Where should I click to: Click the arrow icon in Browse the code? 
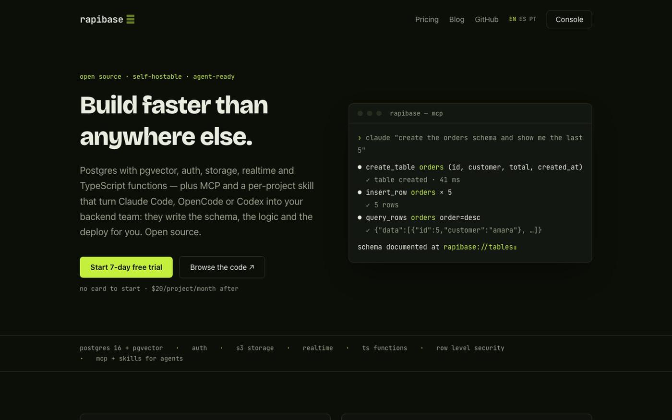tap(252, 267)
